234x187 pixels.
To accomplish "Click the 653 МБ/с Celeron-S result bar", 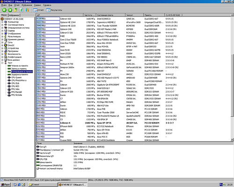I will 48,123.
